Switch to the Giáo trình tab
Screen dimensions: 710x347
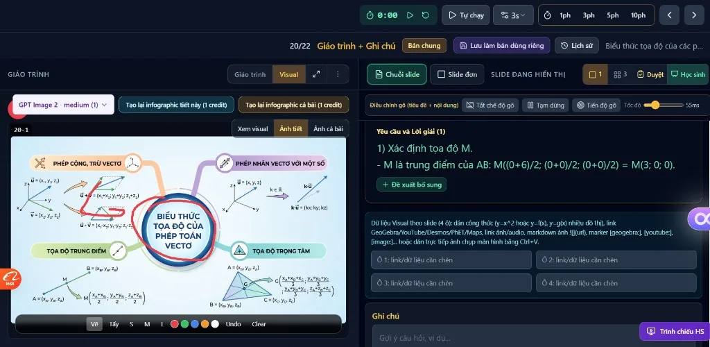(x=250, y=74)
